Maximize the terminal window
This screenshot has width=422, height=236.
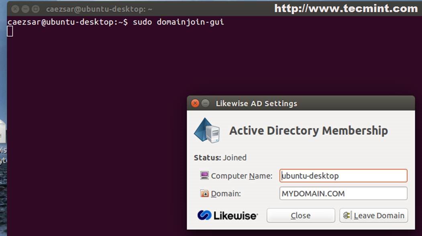[x=35, y=9]
